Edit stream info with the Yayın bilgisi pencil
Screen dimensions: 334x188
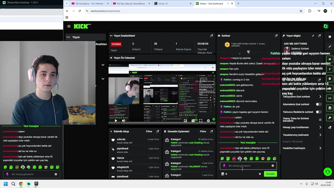(313, 36)
